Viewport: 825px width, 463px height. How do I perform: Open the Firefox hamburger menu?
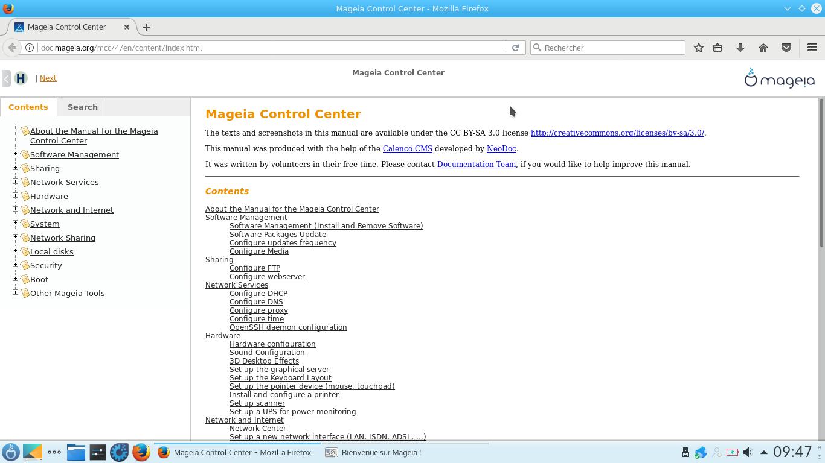[812, 48]
